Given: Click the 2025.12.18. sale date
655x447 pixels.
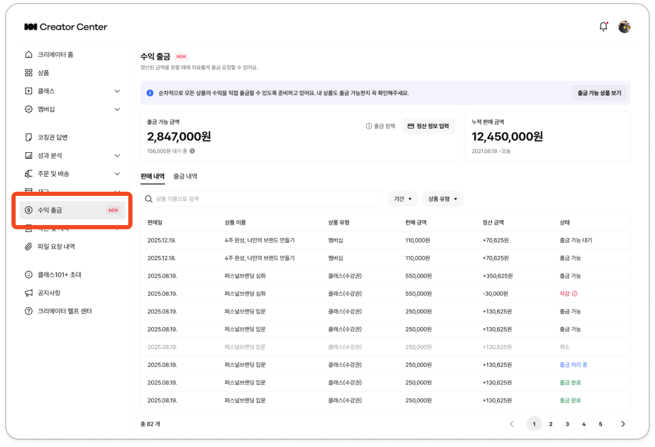Looking at the screenshot, I should pos(162,258).
